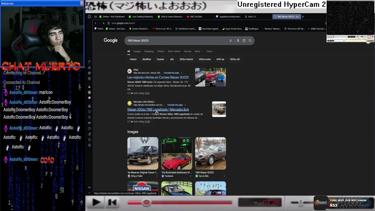Open Las mejores ofertas en Coches Nissan 300ZX
Viewport: 375px width, 211px height.
click(158, 77)
